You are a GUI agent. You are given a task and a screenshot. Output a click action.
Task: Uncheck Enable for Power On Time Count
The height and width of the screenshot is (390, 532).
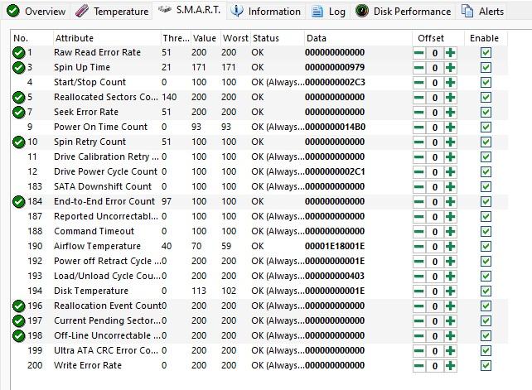click(x=486, y=128)
